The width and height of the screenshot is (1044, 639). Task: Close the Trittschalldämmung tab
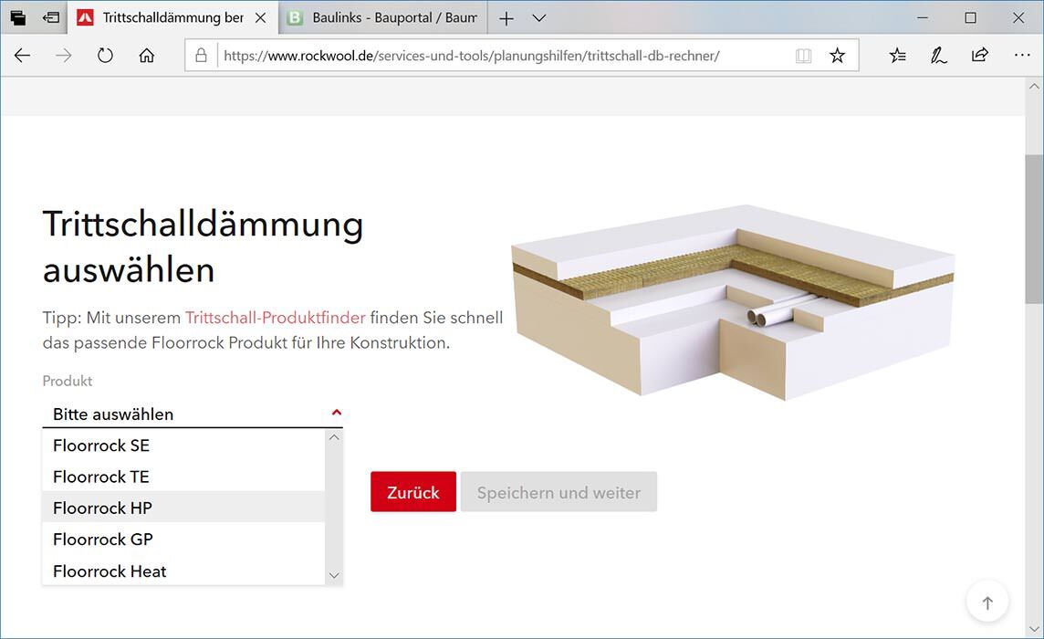click(x=260, y=18)
